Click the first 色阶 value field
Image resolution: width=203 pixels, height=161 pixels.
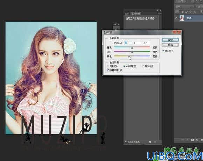point(128,43)
